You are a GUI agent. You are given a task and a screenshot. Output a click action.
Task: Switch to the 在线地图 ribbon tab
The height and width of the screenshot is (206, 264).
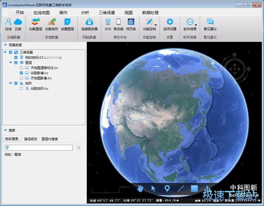(42, 13)
